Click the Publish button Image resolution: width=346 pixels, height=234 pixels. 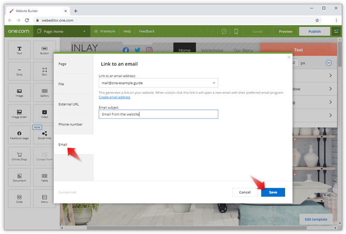coord(315,31)
